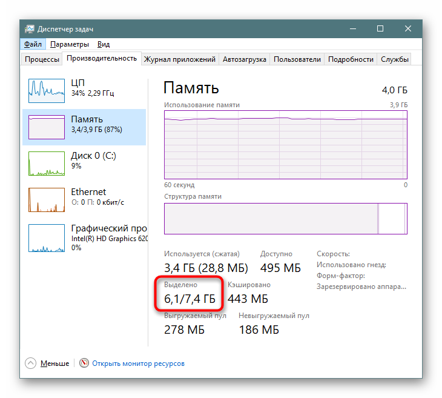Click the Память heading
The height and width of the screenshot is (398, 442).
[x=191, y=87]
